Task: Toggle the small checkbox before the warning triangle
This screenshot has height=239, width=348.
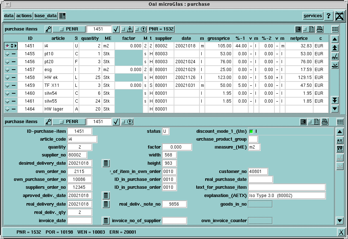Action: pos(123,29)
